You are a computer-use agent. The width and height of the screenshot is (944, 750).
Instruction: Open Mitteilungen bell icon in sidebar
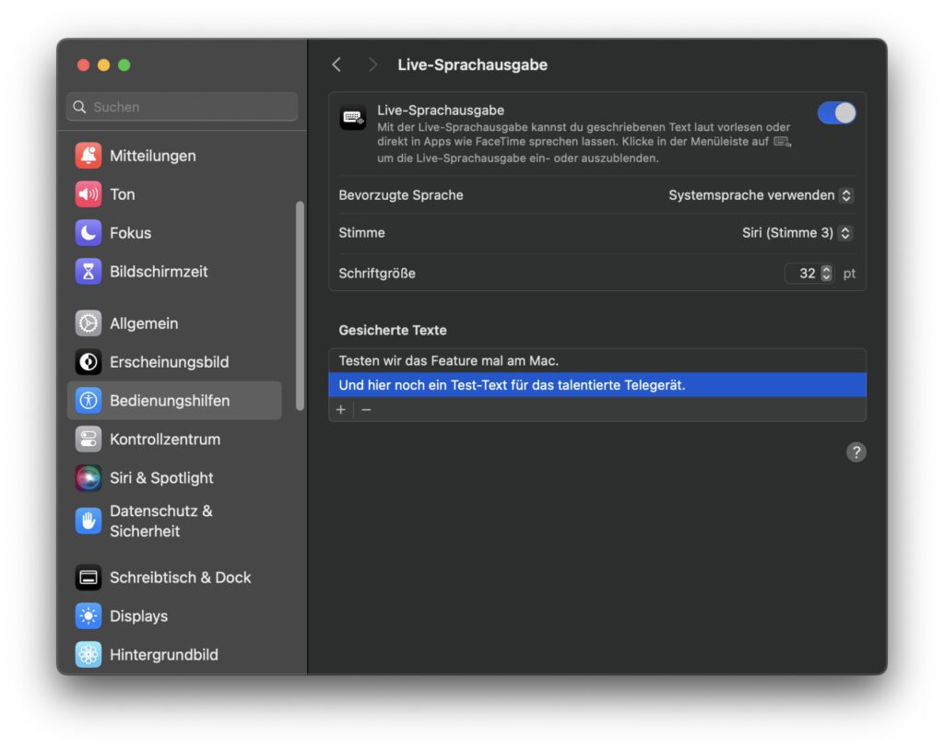pyautogui.click(x=88, y=156)
